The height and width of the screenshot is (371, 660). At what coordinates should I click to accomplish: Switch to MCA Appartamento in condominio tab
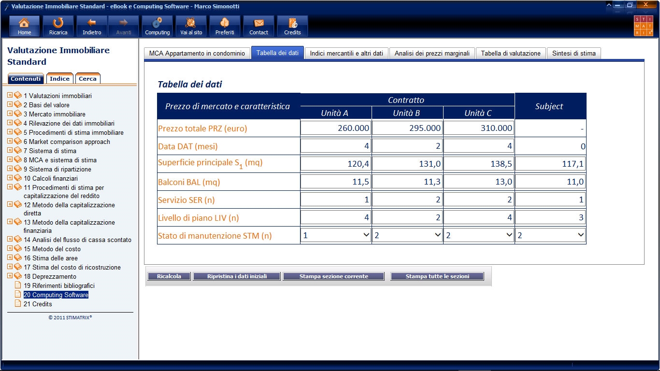[x=197, y=53]
